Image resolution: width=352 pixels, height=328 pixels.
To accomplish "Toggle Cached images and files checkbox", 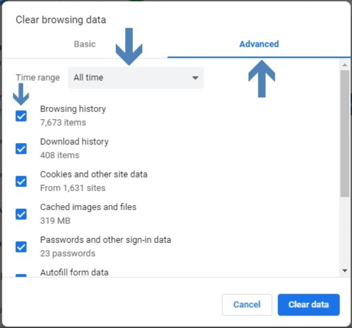I will click(x=21, y=214).
